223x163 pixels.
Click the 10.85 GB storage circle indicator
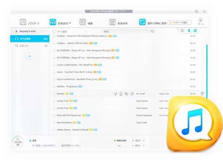click(18, 142)
